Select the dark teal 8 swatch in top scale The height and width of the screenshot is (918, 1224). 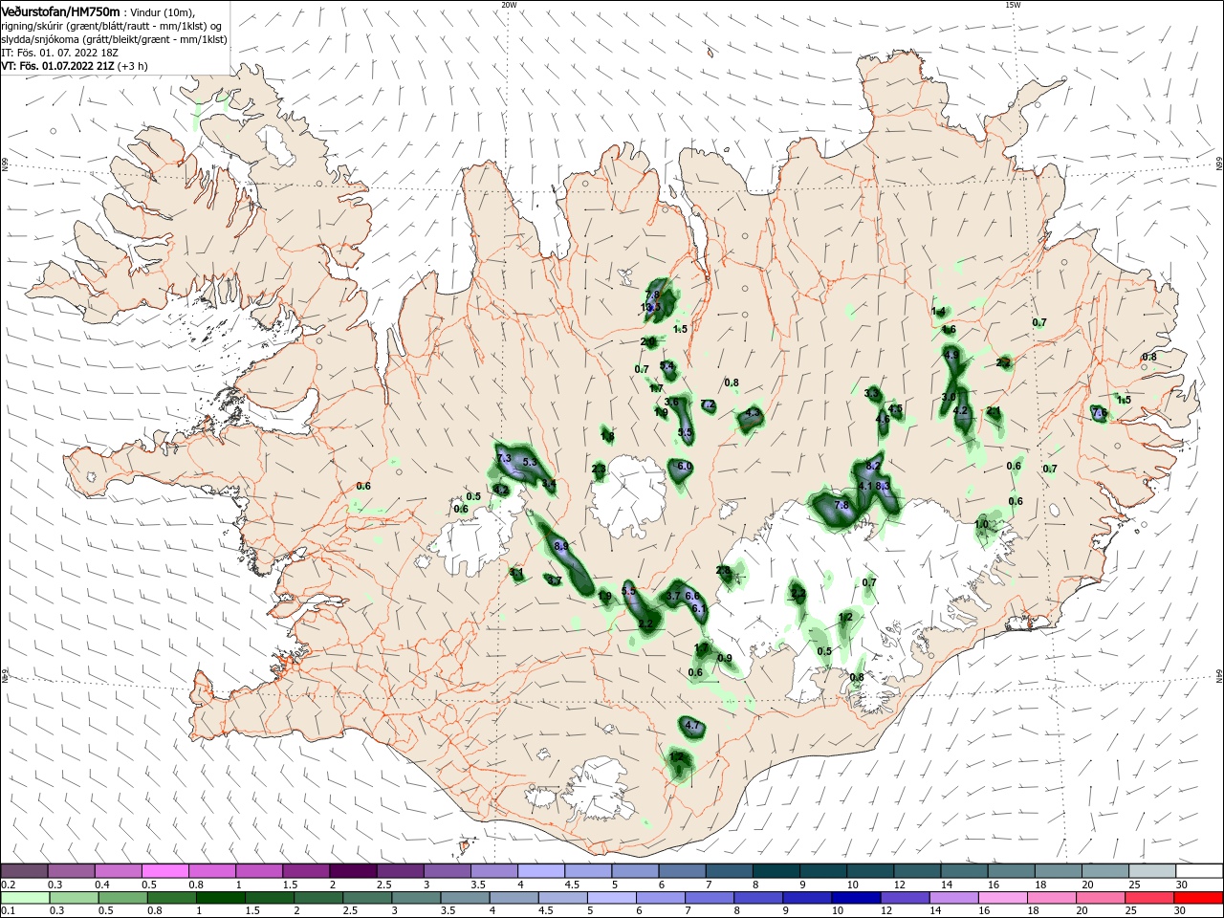pyautogui.click(x=776, y=871)
